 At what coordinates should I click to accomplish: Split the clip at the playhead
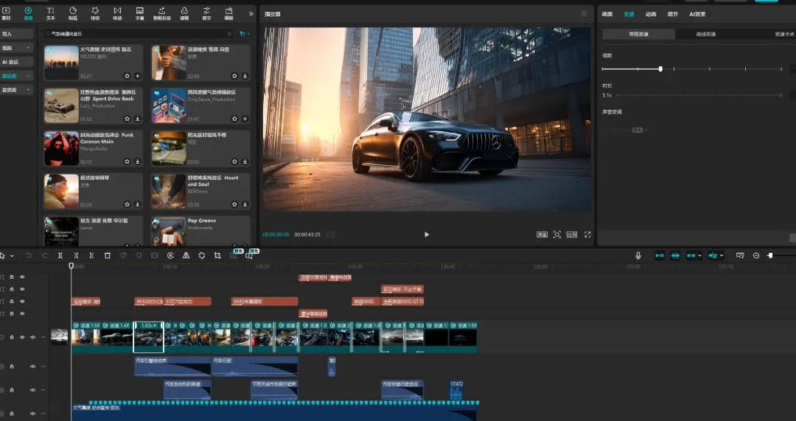pyautogui.click(x=60, y=255)
